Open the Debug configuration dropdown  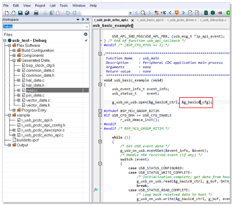(x=87, y=27)
